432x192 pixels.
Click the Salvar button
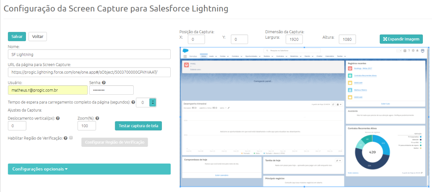point(17,36)
